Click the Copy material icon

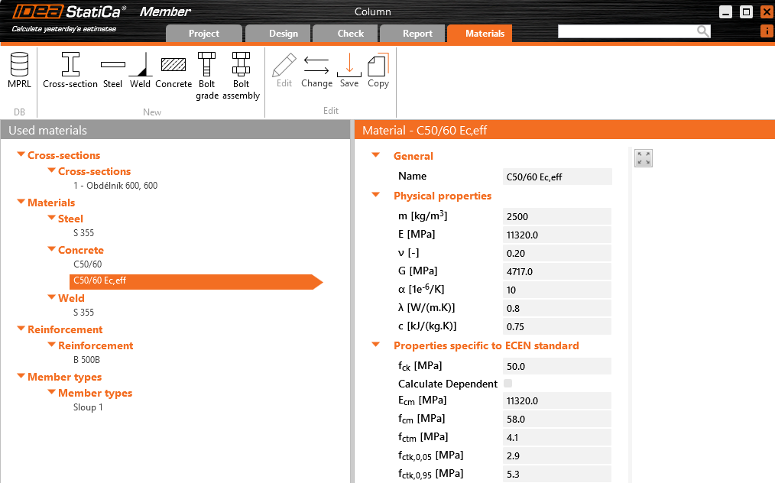pos(378,70)
